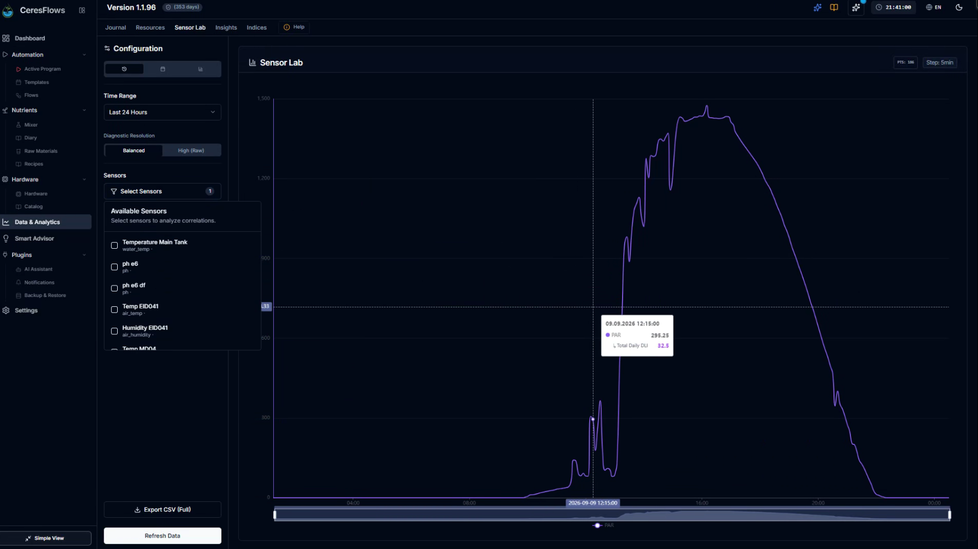The image size is (978, 549).
Task: Check the Temp EID041 sensor checkbox
Action: pyautogui.click(x=114, y=310)
